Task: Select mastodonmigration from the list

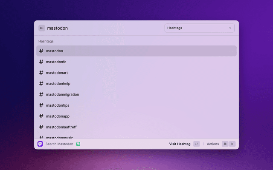Action: point(136,94)
